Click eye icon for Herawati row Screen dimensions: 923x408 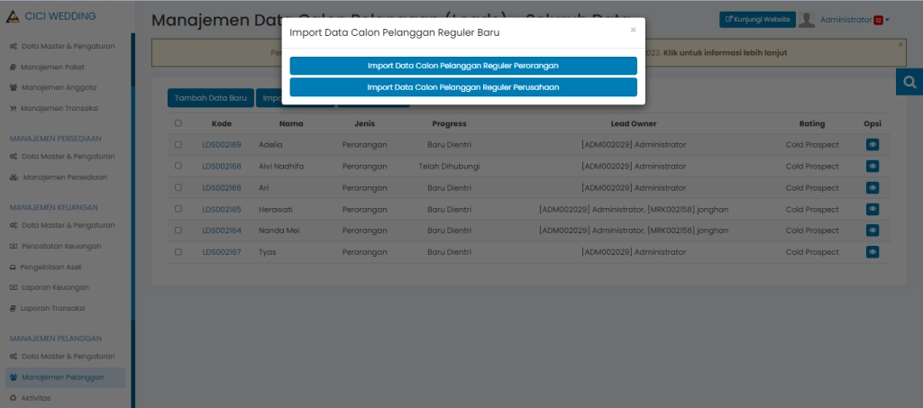pos(872,209)
